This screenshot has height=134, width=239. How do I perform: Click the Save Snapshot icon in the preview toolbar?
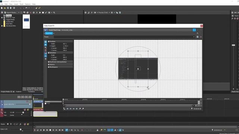point(120,13)
